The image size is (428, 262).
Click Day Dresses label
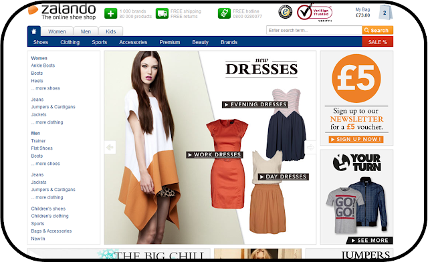pyautogui.click(x=284, y=177)
